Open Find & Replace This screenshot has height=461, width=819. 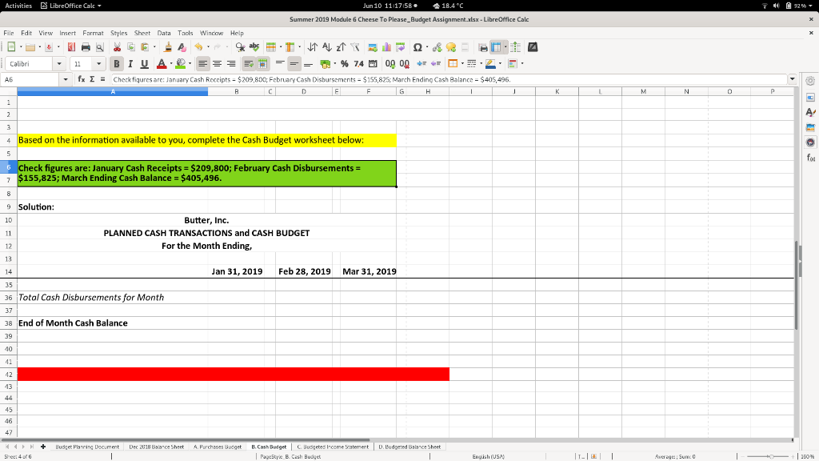(240, 47)
